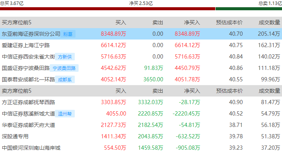Open 华泰证券成都天府大道 seat
Image resolution: width=282 pixels, height=152 pixels.
pos(28,125)
